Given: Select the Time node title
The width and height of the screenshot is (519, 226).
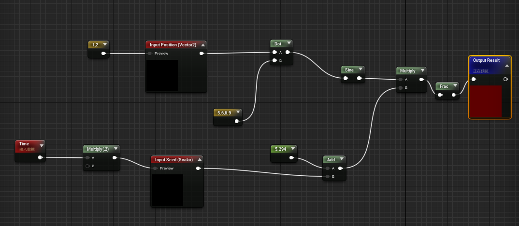Looking at the screenshot, I should pos(24,143).
